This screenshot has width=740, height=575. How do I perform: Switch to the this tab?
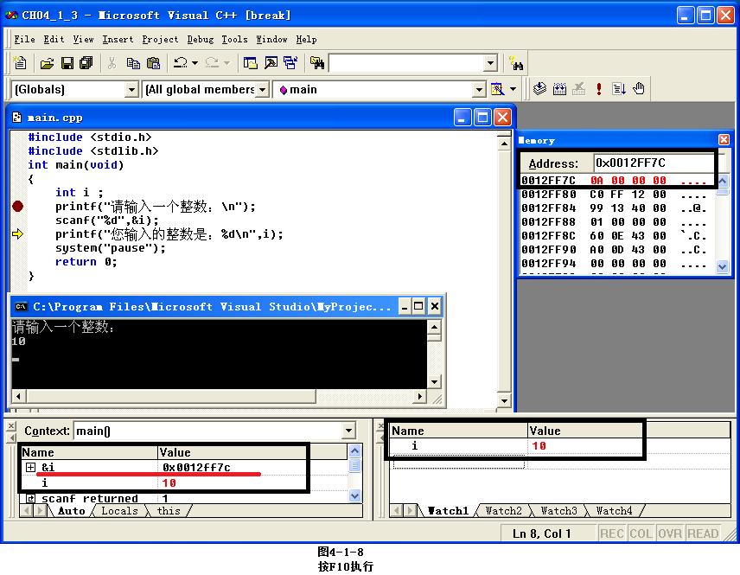169,511
